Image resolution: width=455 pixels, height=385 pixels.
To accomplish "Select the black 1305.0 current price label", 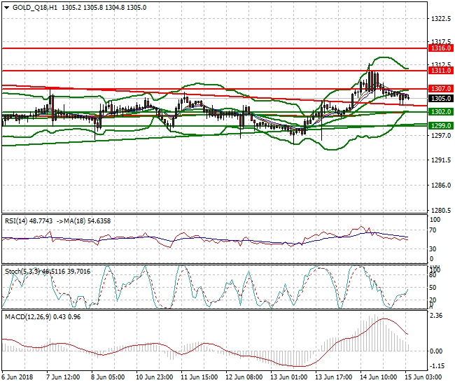I will (x=441, y=99).
